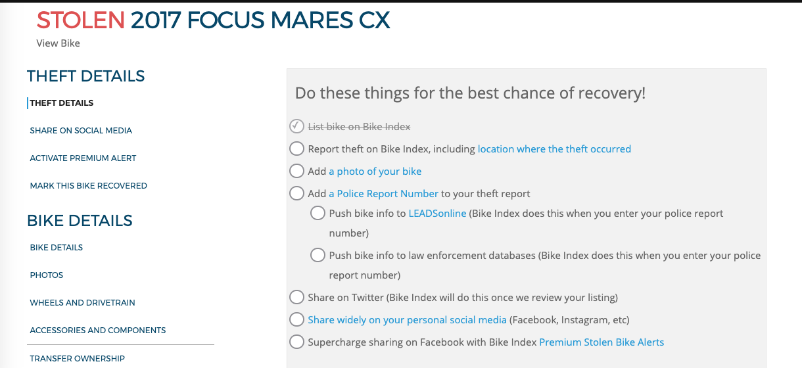Select 'Transfer Ownership' in the sidebar
The height and width of the screenshot is (368, 802).
[77, 359]
